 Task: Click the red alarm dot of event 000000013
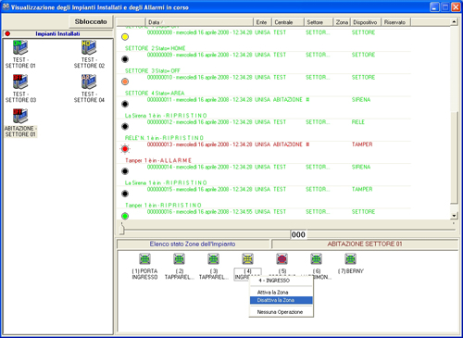click(125, 149)
